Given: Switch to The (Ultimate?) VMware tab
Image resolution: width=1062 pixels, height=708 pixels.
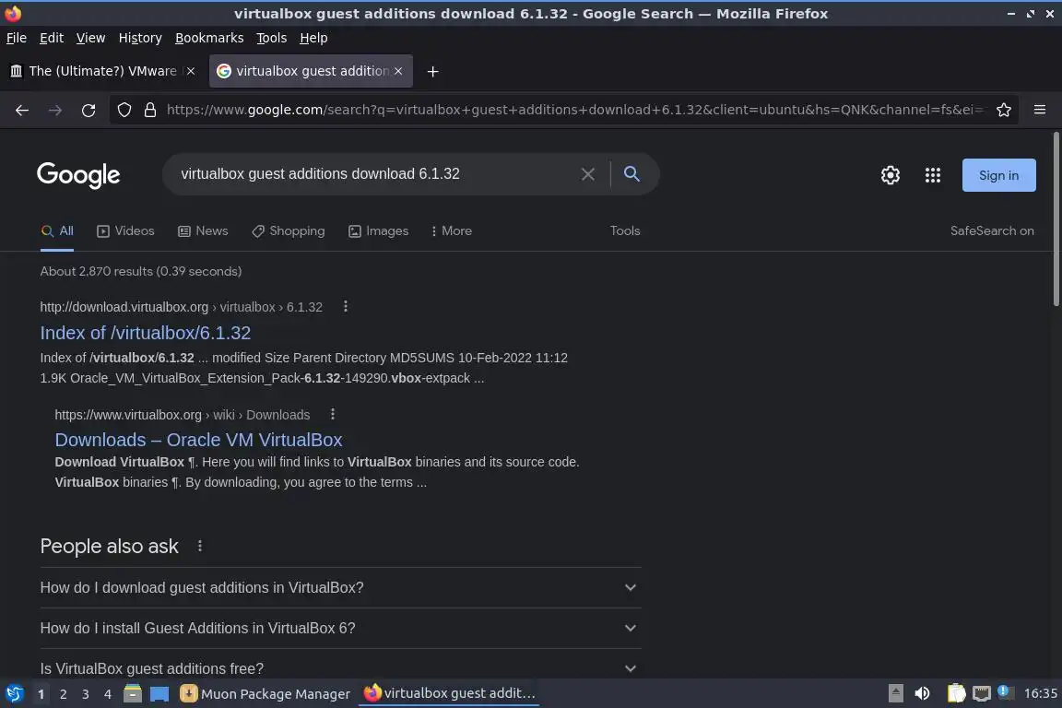Looking at the screenshot, I should tap(103, 71).
